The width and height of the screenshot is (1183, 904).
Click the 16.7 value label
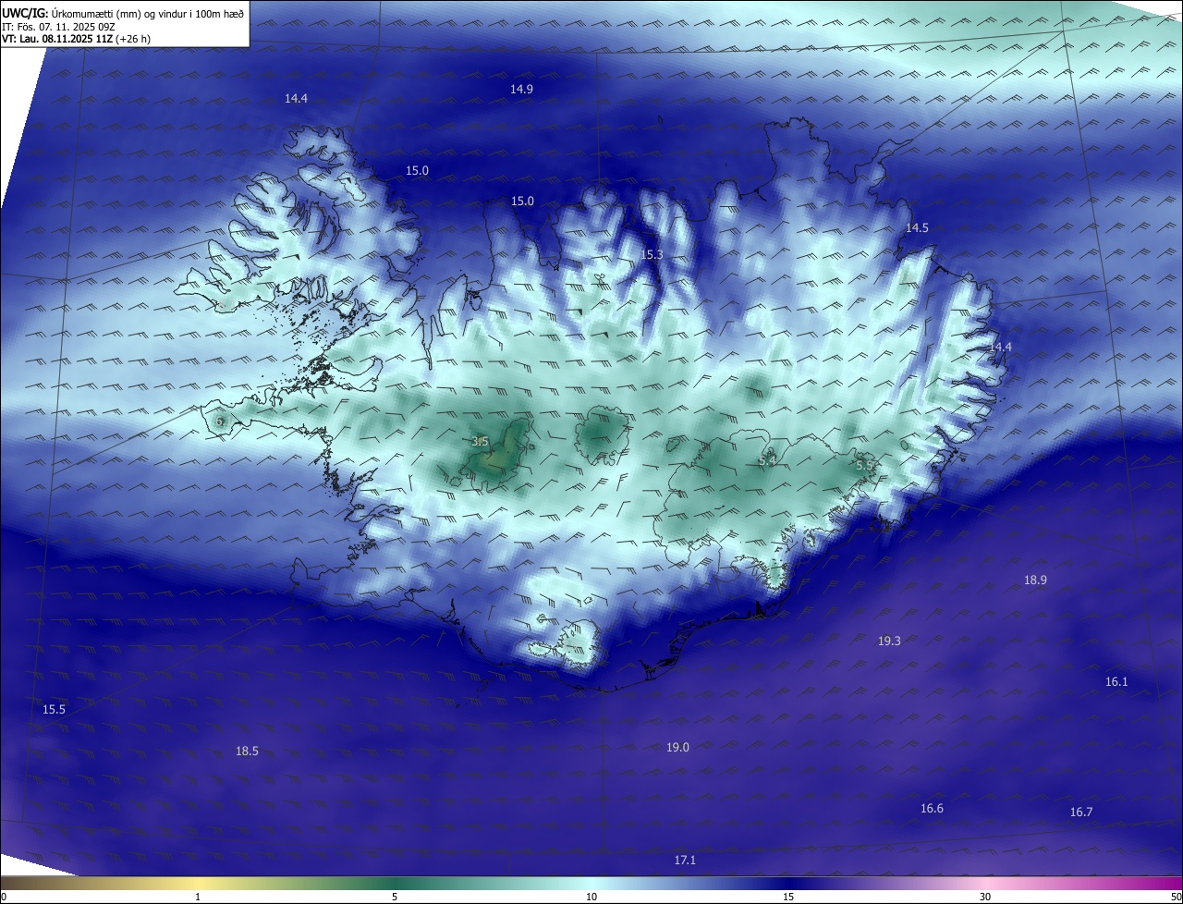[1081, 812]
